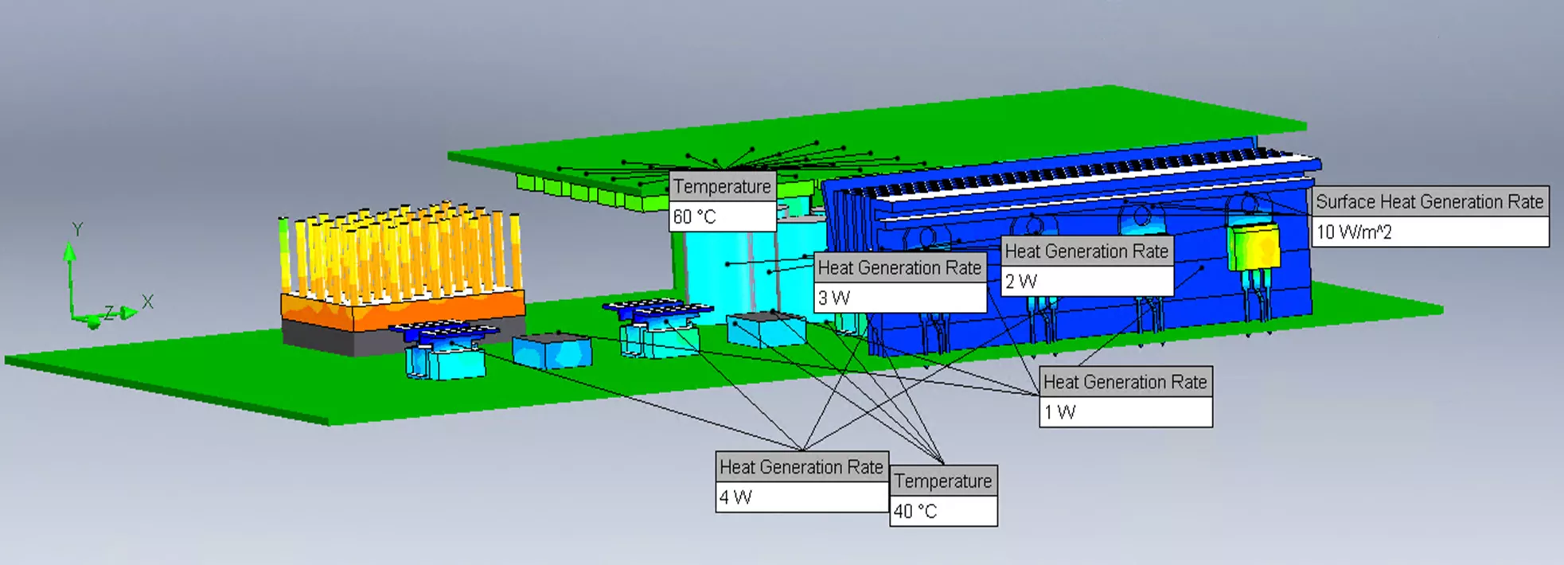Click the 4 W Heat Generation Rate callout
The width and height of the screenshot is (1564, 565).
point(802,481)
